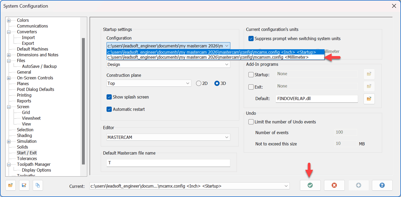Click the Default Mastercam file name field
Screen dimensions: 401x197
[168, 163]
